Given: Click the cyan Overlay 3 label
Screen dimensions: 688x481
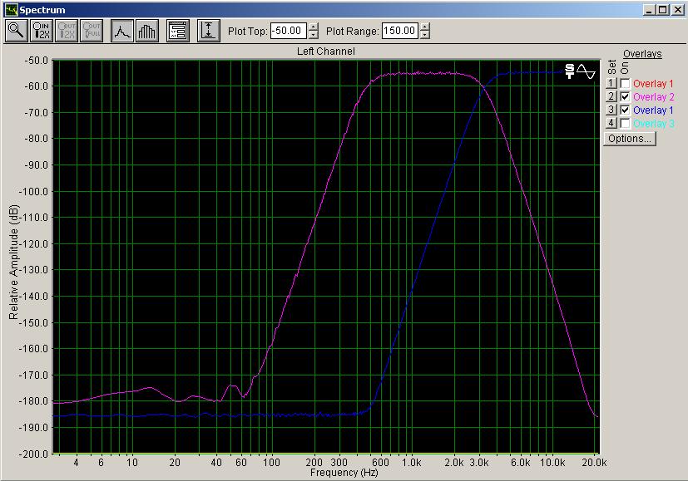Looking at the screenshot, I should (x=653, y=124).
